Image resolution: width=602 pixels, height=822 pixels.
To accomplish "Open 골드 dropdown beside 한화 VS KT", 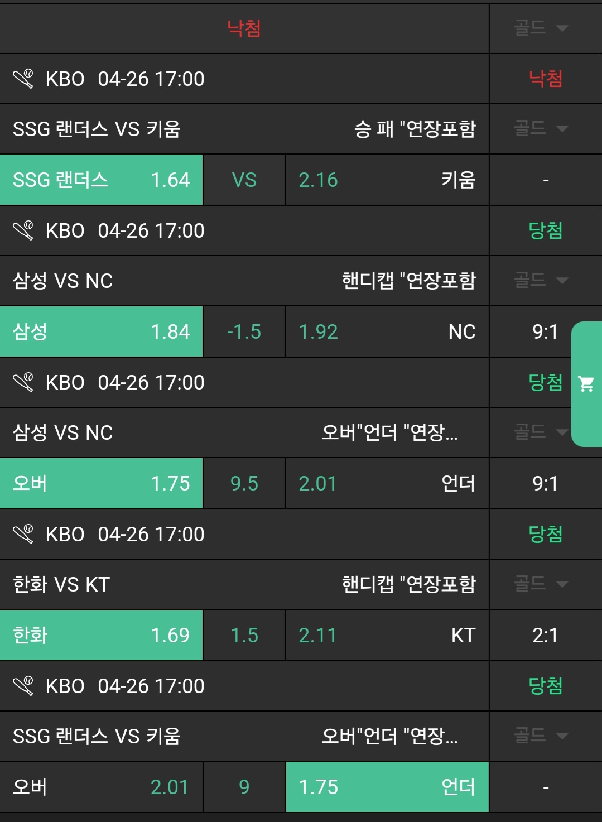I will (x=540, y=584).
